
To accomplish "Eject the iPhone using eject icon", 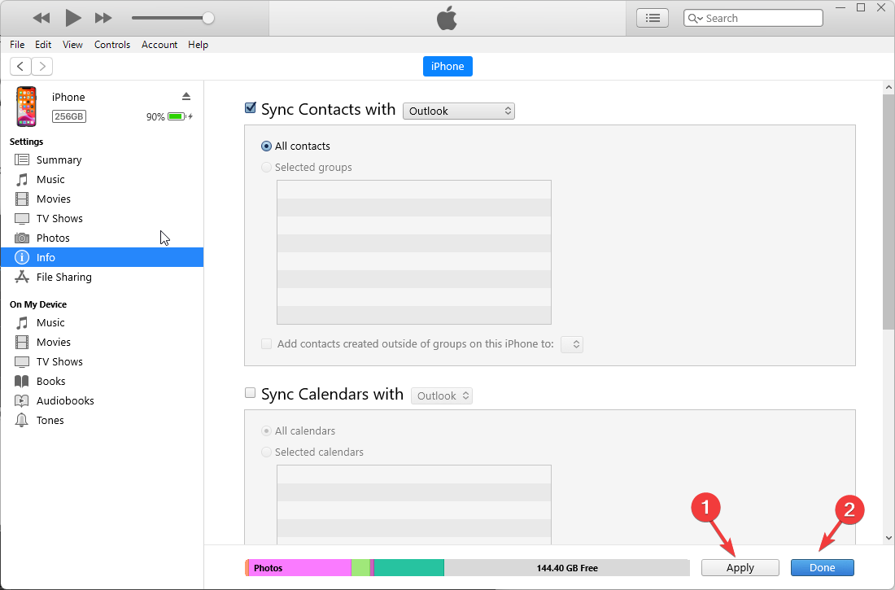I will (x=186, y=96).
